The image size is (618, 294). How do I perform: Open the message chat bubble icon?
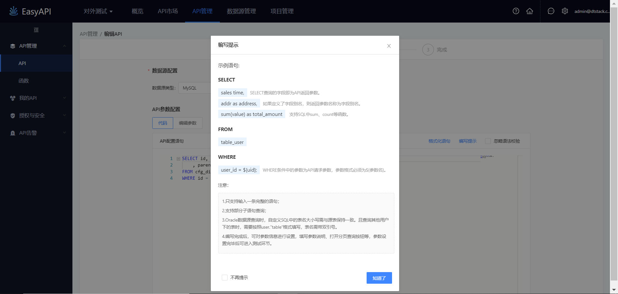tap(551, 11)
